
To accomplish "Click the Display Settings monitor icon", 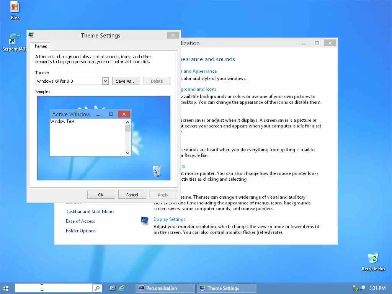I will [x=144, y=221].
